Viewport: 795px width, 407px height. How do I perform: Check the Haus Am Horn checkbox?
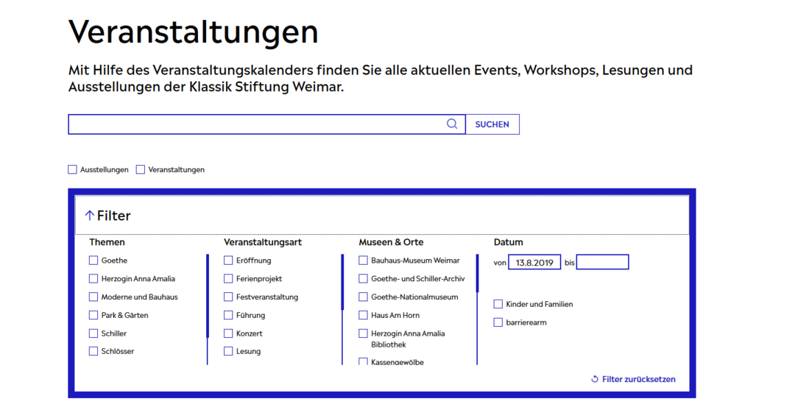pos(363,315)
